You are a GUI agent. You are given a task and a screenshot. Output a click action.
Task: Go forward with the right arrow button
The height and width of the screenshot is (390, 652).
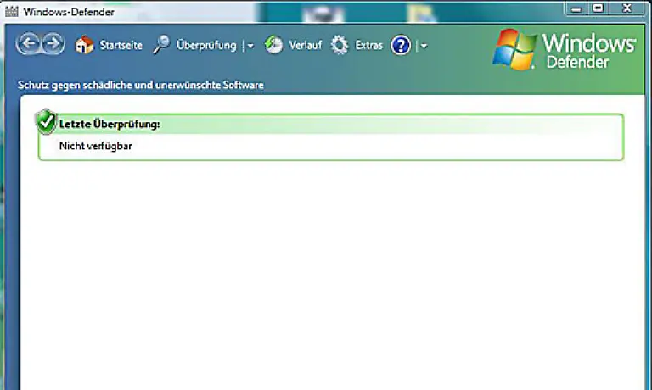53,44
